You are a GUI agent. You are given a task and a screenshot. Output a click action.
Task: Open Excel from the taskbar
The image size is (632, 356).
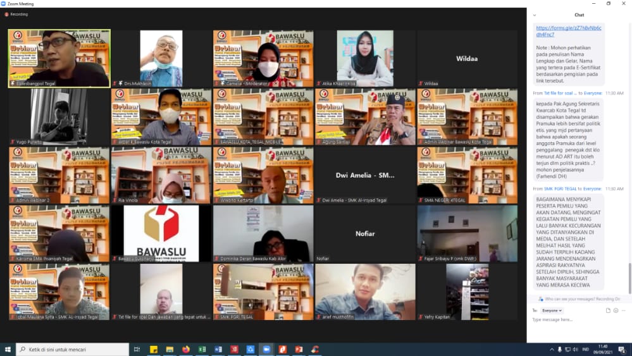(202, 349)
